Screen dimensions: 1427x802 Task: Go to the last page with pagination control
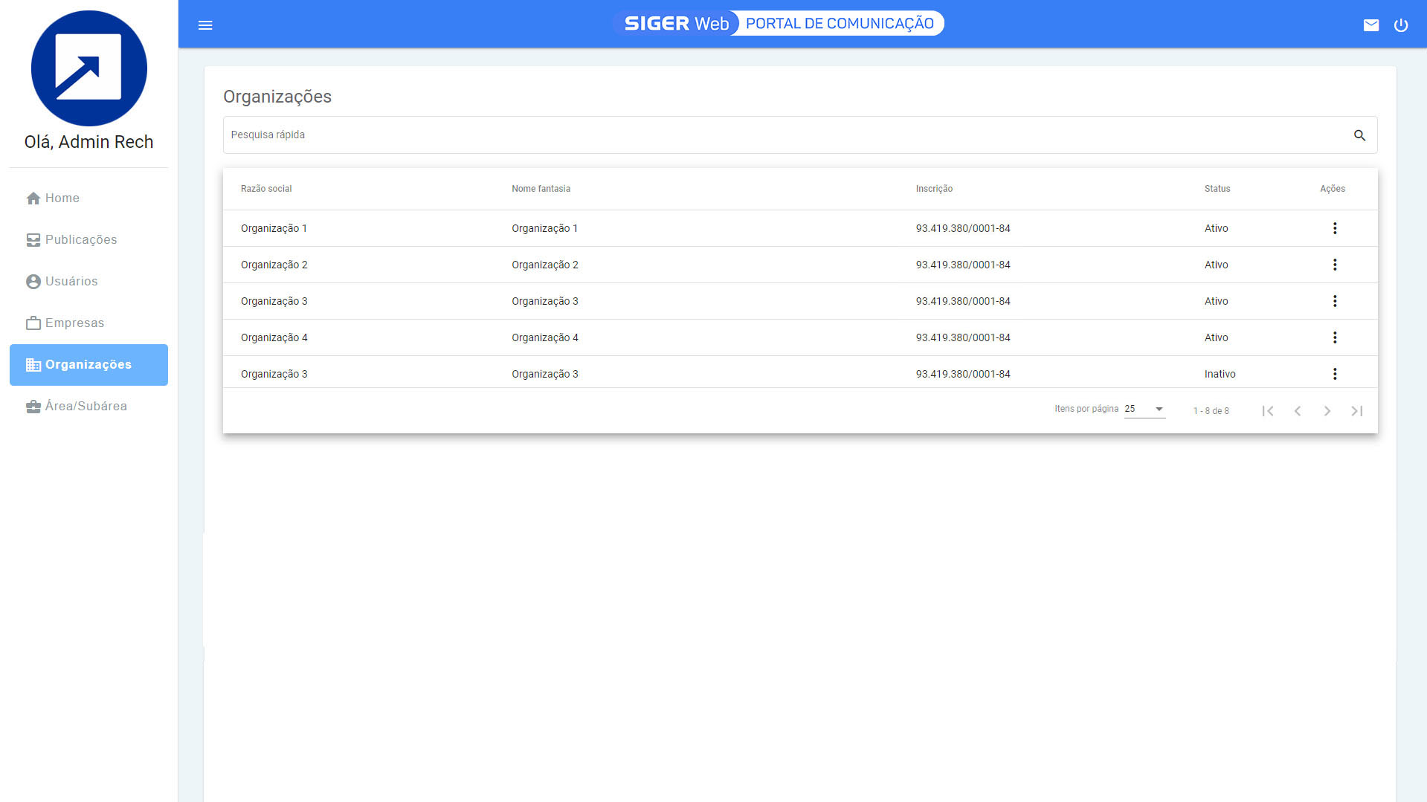(1356, 410)
